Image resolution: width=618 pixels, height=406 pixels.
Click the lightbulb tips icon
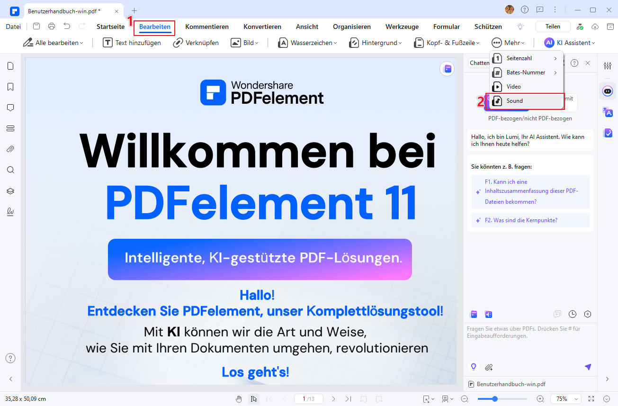click(520, 27)
